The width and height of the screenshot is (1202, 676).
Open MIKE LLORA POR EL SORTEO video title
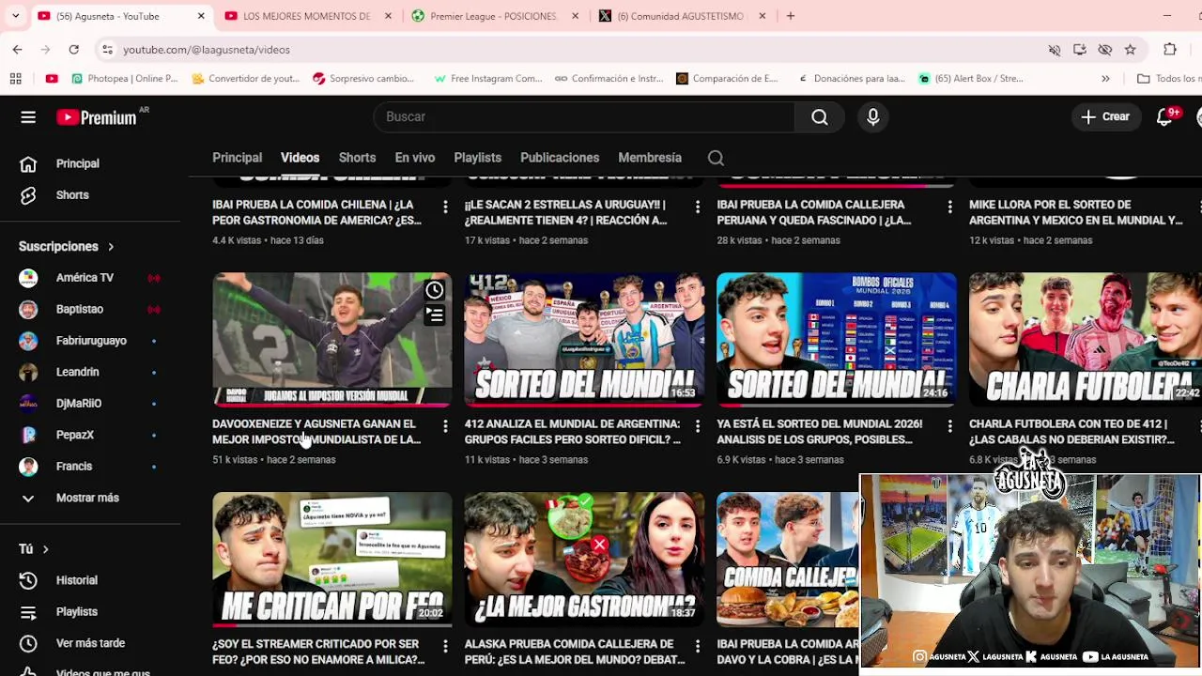[x=1075, y=212]
